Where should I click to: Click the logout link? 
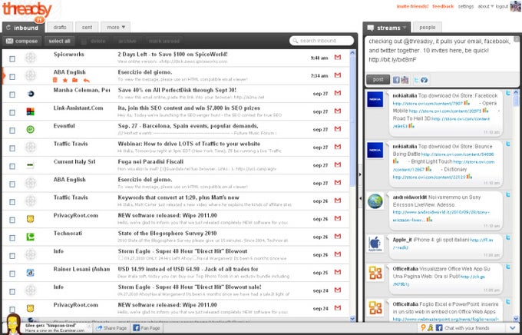click(x=502, y=6)
